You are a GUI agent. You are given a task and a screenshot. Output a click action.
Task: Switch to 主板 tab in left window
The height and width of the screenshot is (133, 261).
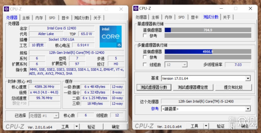(26, 18)
